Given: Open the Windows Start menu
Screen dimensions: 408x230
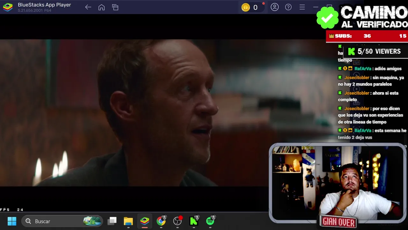Looking at the screenshot, I should point(12,221).
